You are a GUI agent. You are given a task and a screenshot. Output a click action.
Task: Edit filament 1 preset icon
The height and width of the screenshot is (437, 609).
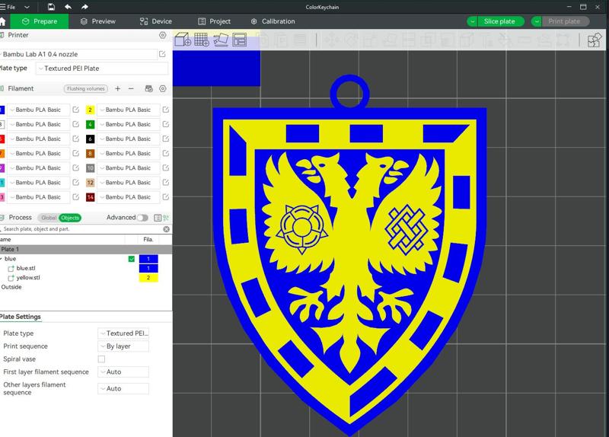(75, 110)
